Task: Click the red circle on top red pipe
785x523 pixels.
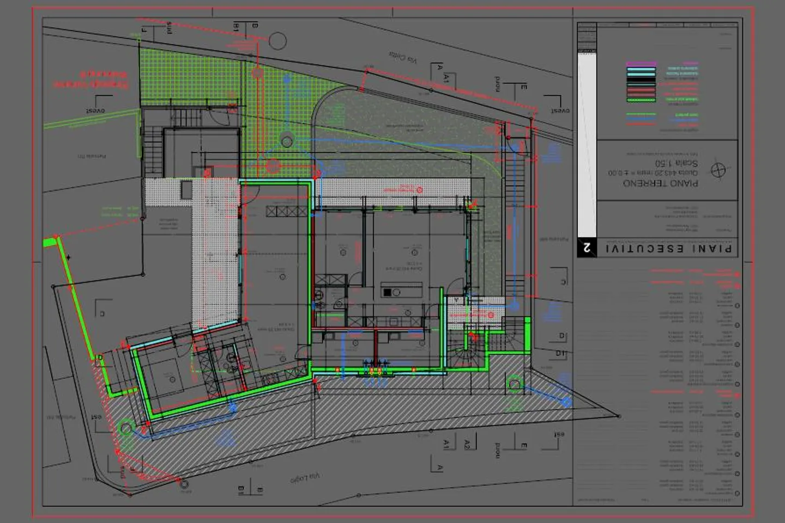Action: (257, 73)
